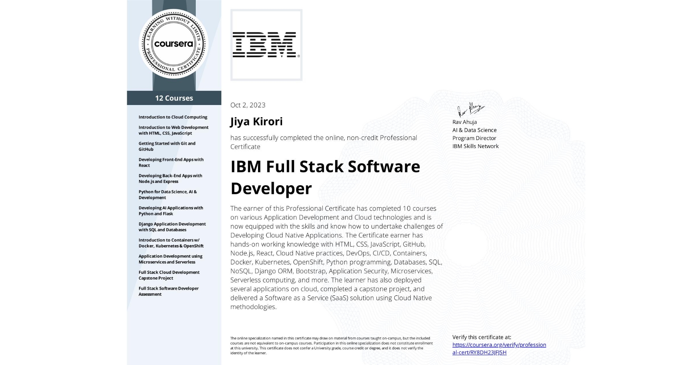Select the '12 Courses' banner
This screenshot has width=698, height=365.
[x=174, y=98]
